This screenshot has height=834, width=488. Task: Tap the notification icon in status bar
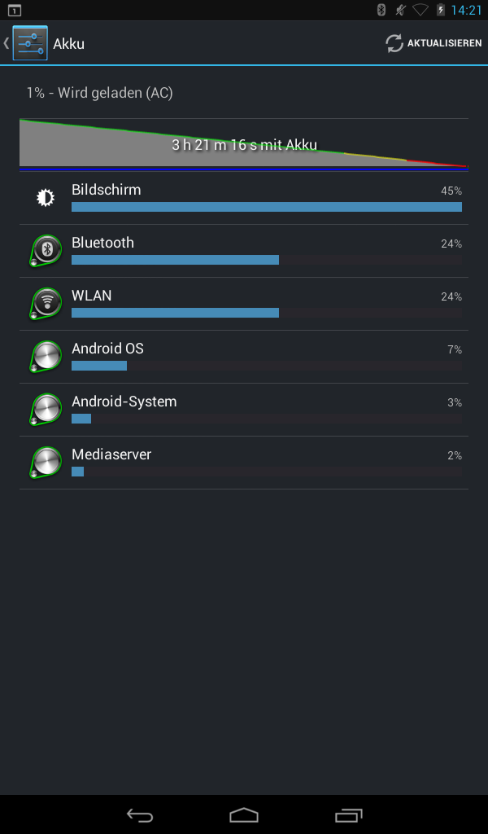tap(14, 10)
